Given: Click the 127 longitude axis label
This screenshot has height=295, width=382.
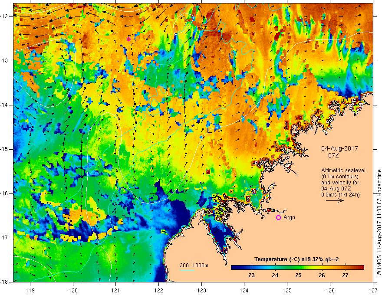Looking at the screenshot, I should [373, 290].
